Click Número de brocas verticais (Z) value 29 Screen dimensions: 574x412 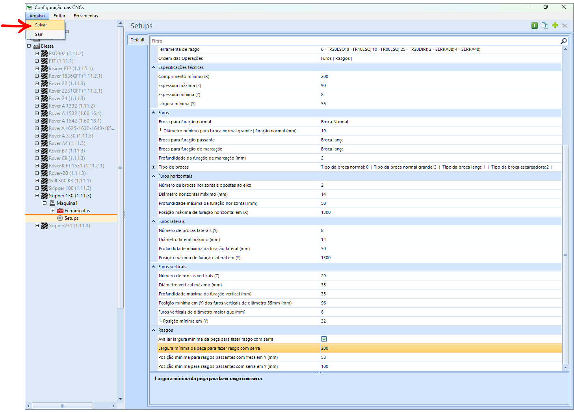pos(441,276)
